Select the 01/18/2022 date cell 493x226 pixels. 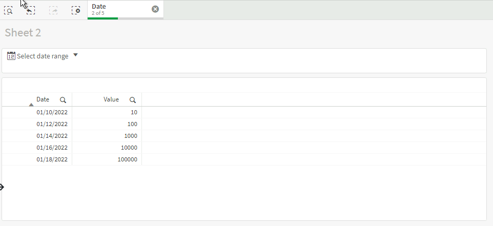point(52,159)
